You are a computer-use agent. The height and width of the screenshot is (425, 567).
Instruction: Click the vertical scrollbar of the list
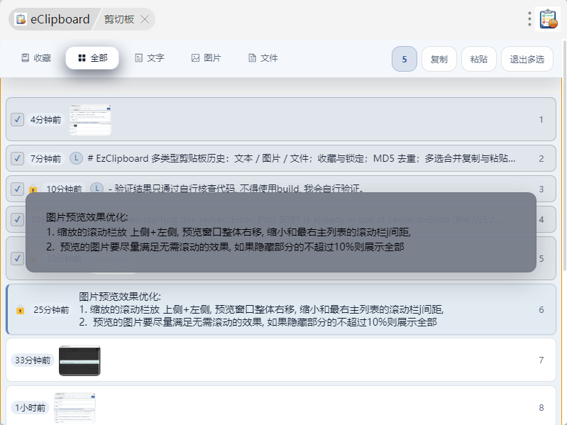tap(564, 155)
